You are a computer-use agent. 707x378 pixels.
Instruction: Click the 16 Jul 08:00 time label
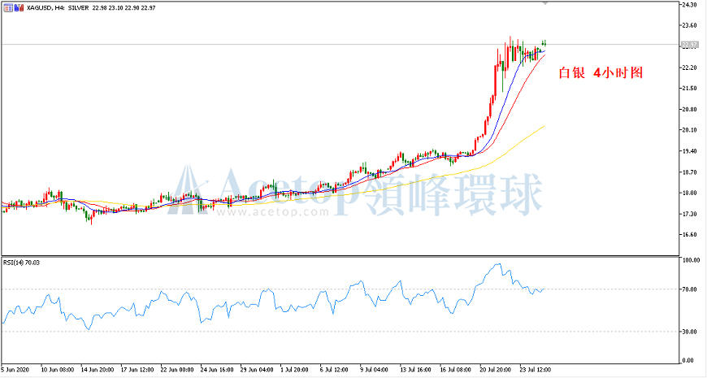pyautogui.click(x=456, y=370)
